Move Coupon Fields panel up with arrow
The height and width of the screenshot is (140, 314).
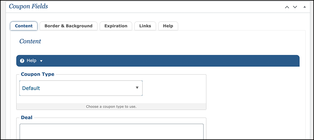coord(287,7)
